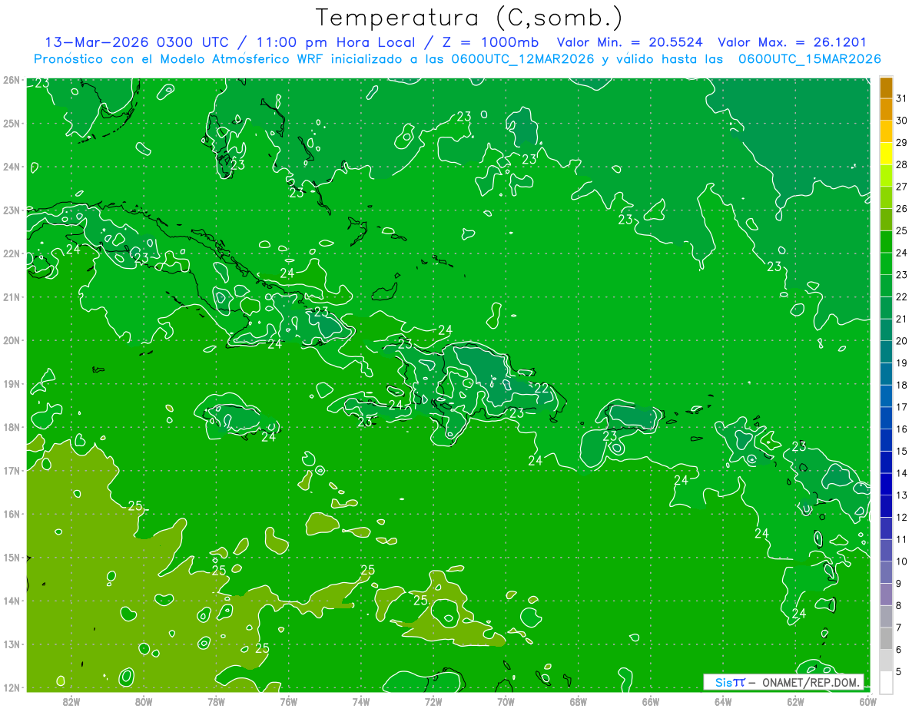Click the 21N latitude axis label
922x712 pixels.
tap(11, 297)
